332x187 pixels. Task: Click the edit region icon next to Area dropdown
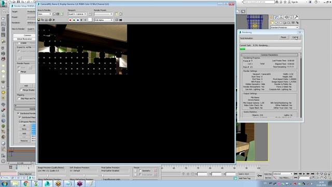(54, 14)
